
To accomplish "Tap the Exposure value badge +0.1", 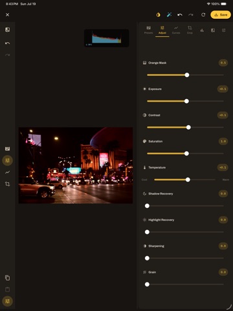I will pyautogui.click(x=223, y=89).
